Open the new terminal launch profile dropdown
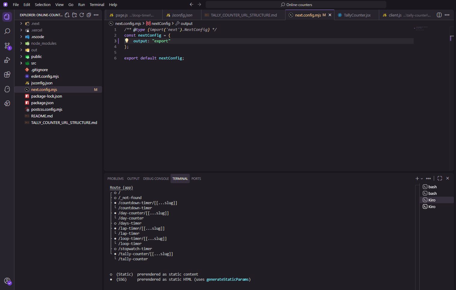The width and height of the screenshot is (456, 290). pos(422,179)
